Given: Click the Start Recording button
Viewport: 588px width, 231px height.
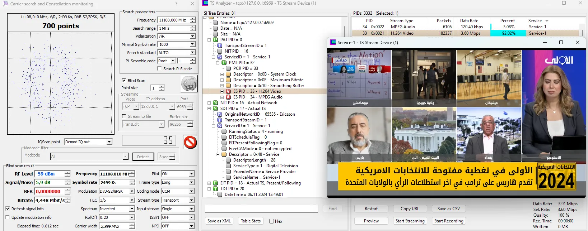Looking at the screenshot, I should coord(448,221).
